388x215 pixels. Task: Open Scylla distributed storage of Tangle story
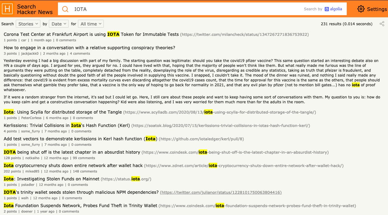click(63, 112)
